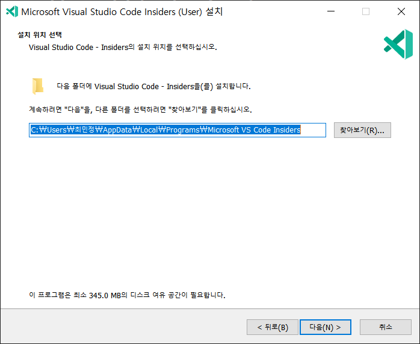The width and height of the screenshot is (420, 344).
Task: Click the 'Insiders의 설치 위치를 선택하십시오' subtitle
Action: (123, 47)
